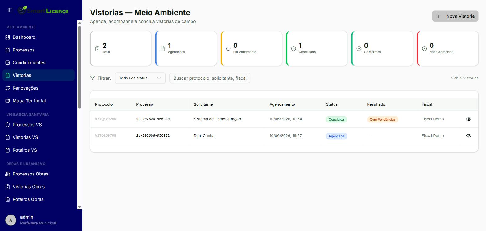The image size is (486, 231).
Task: Collapse sidebar with the panel toggle icon
Action: click(x=10, y=10)
